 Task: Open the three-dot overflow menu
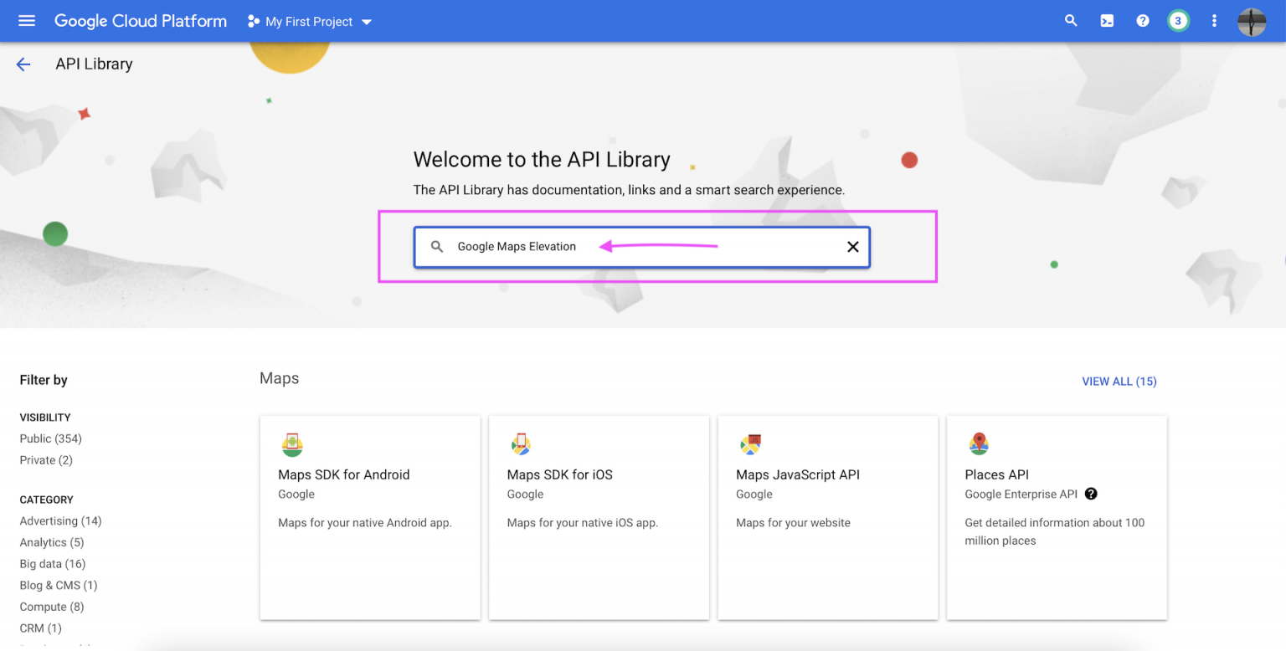1214,20
